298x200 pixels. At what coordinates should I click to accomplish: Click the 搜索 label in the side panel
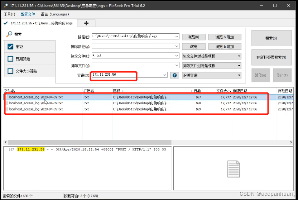tap(18, 34)
